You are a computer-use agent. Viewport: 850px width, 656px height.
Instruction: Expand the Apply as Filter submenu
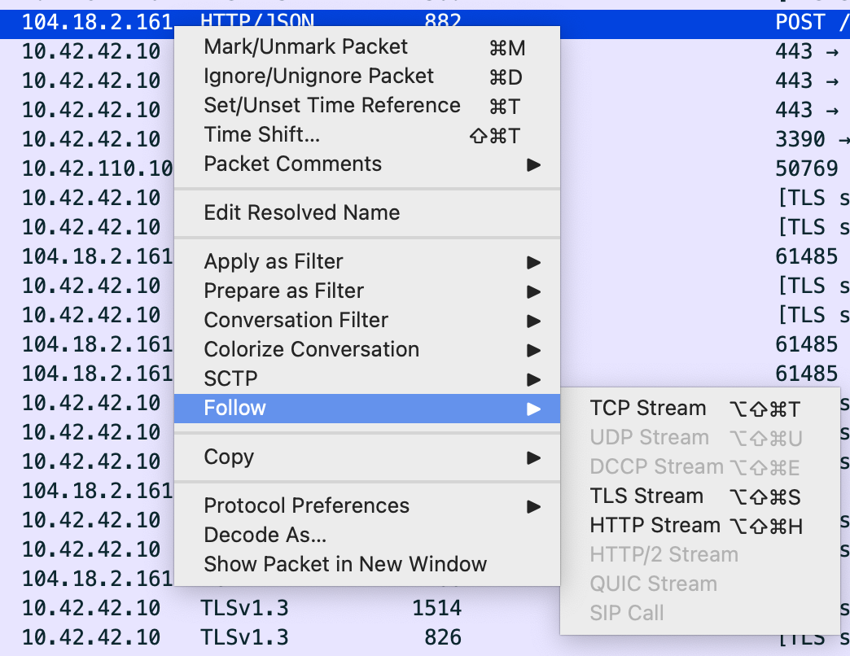point(274,262)
